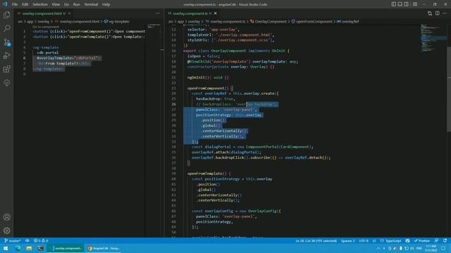Open Customize Layout icon in title bar
451x253 pixels.
(415, 4)
